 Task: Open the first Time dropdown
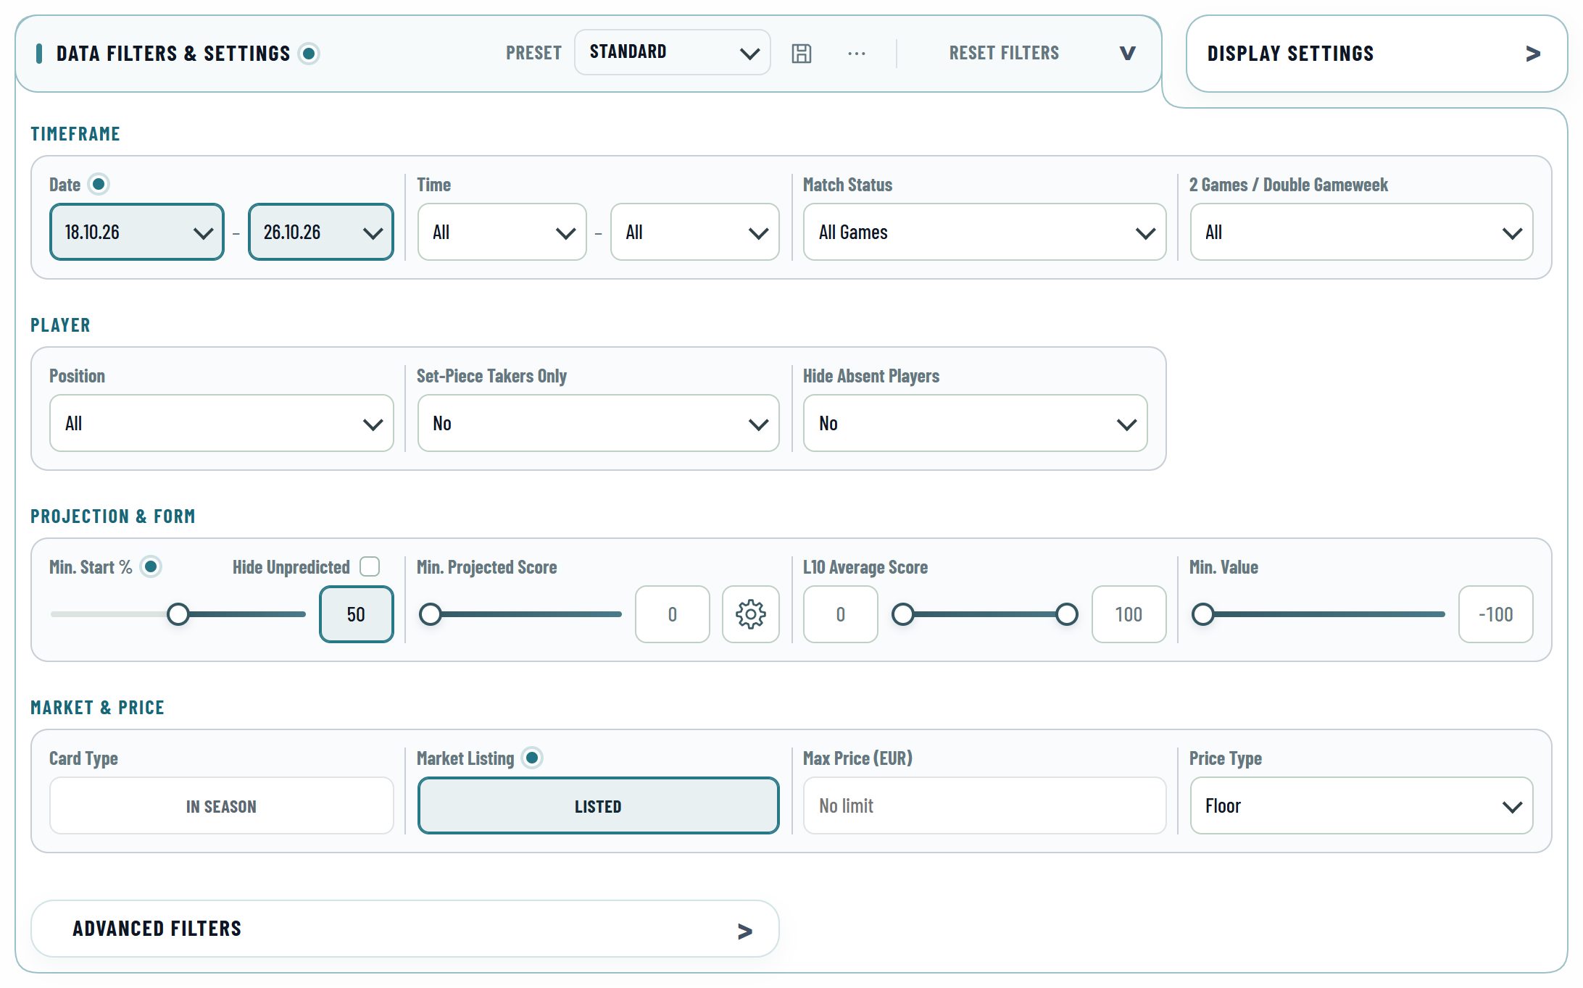[x=502, y=232]
